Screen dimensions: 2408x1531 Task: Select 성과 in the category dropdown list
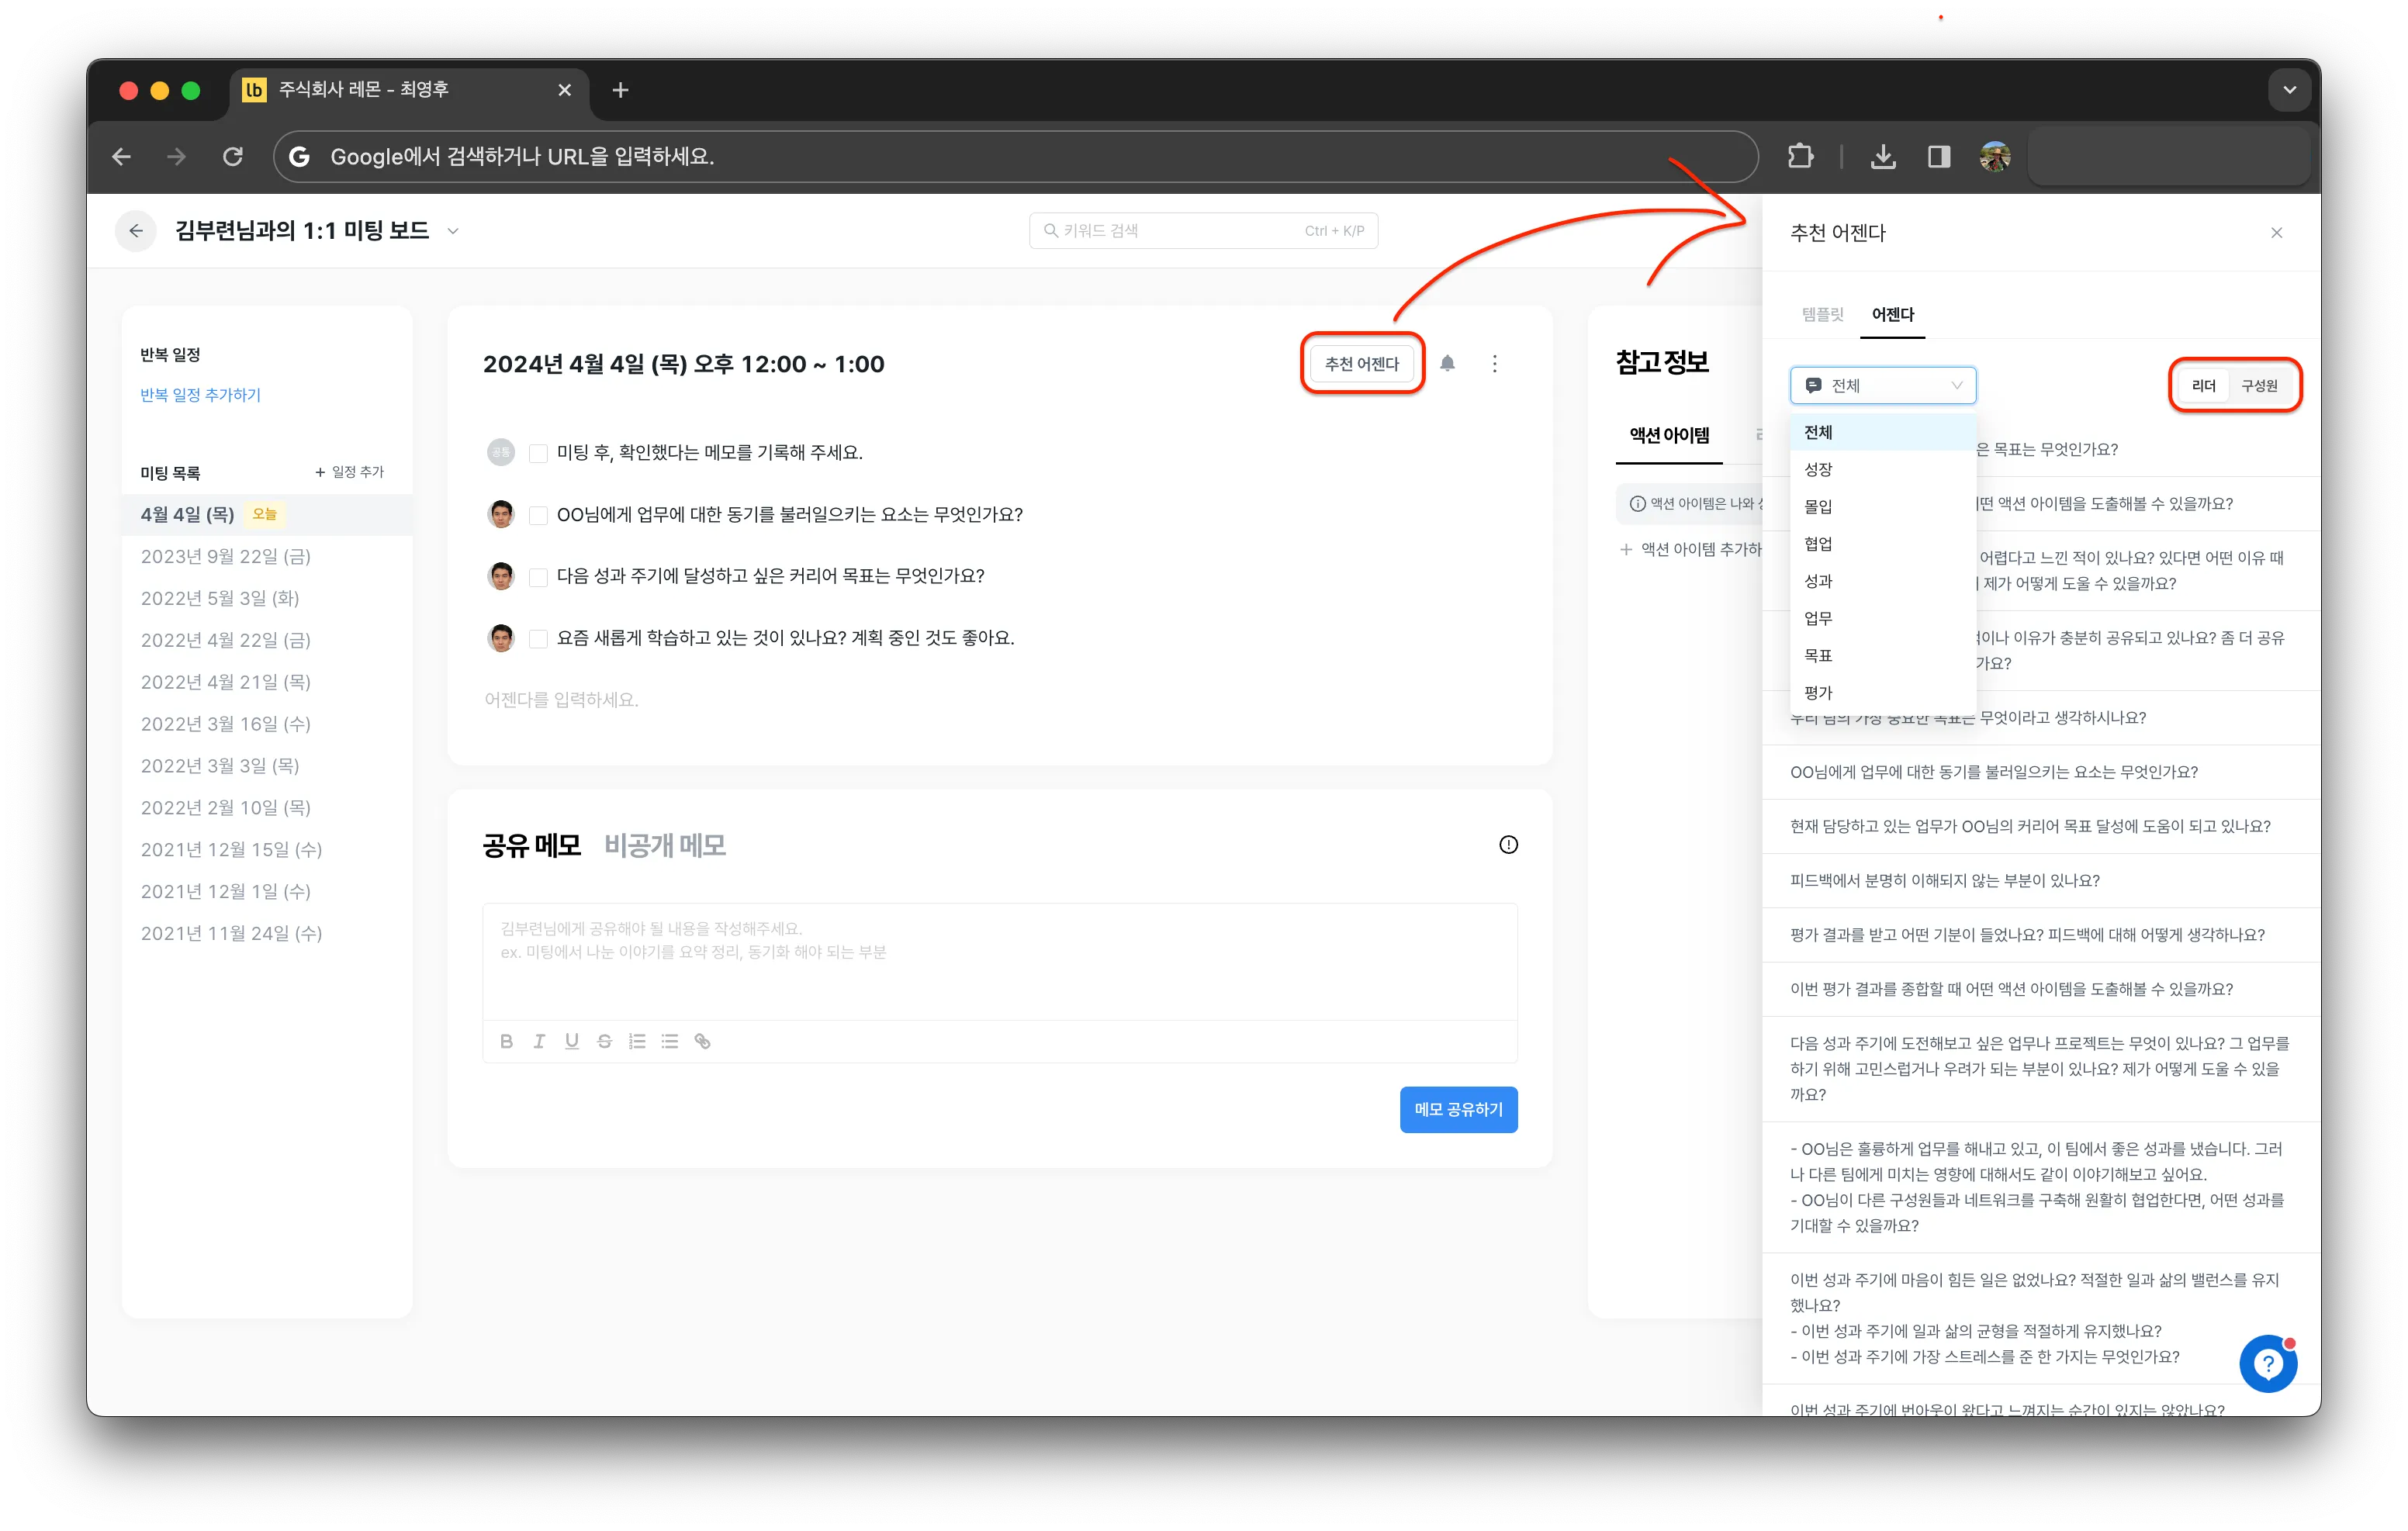point(1883,581)
